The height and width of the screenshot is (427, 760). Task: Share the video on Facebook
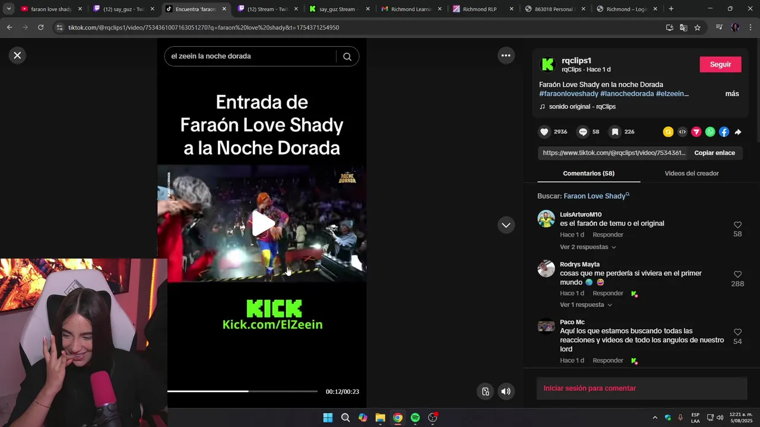(x=724, y=132)
